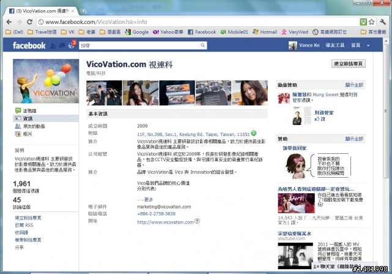
Task: Open a new tab with the plus button
Action: [83, 11]
